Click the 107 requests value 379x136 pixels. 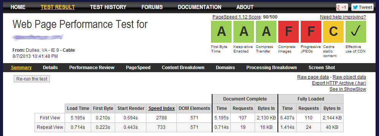pyautogui.click(x=243, y=118)
